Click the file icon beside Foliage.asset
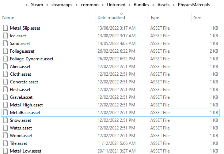The image size is (224, 154). 5,51
